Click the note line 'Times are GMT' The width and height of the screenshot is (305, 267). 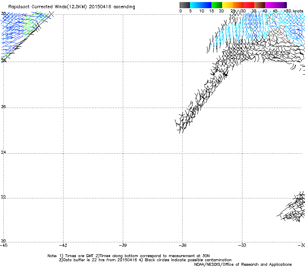[x=80, y=256]
